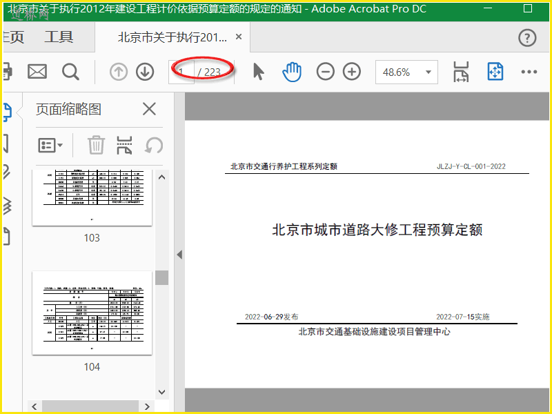
Task: Go to next page arrow
Action: [145, 72]
